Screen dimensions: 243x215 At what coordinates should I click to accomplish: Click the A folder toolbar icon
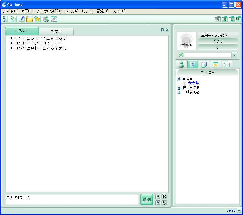218,19
